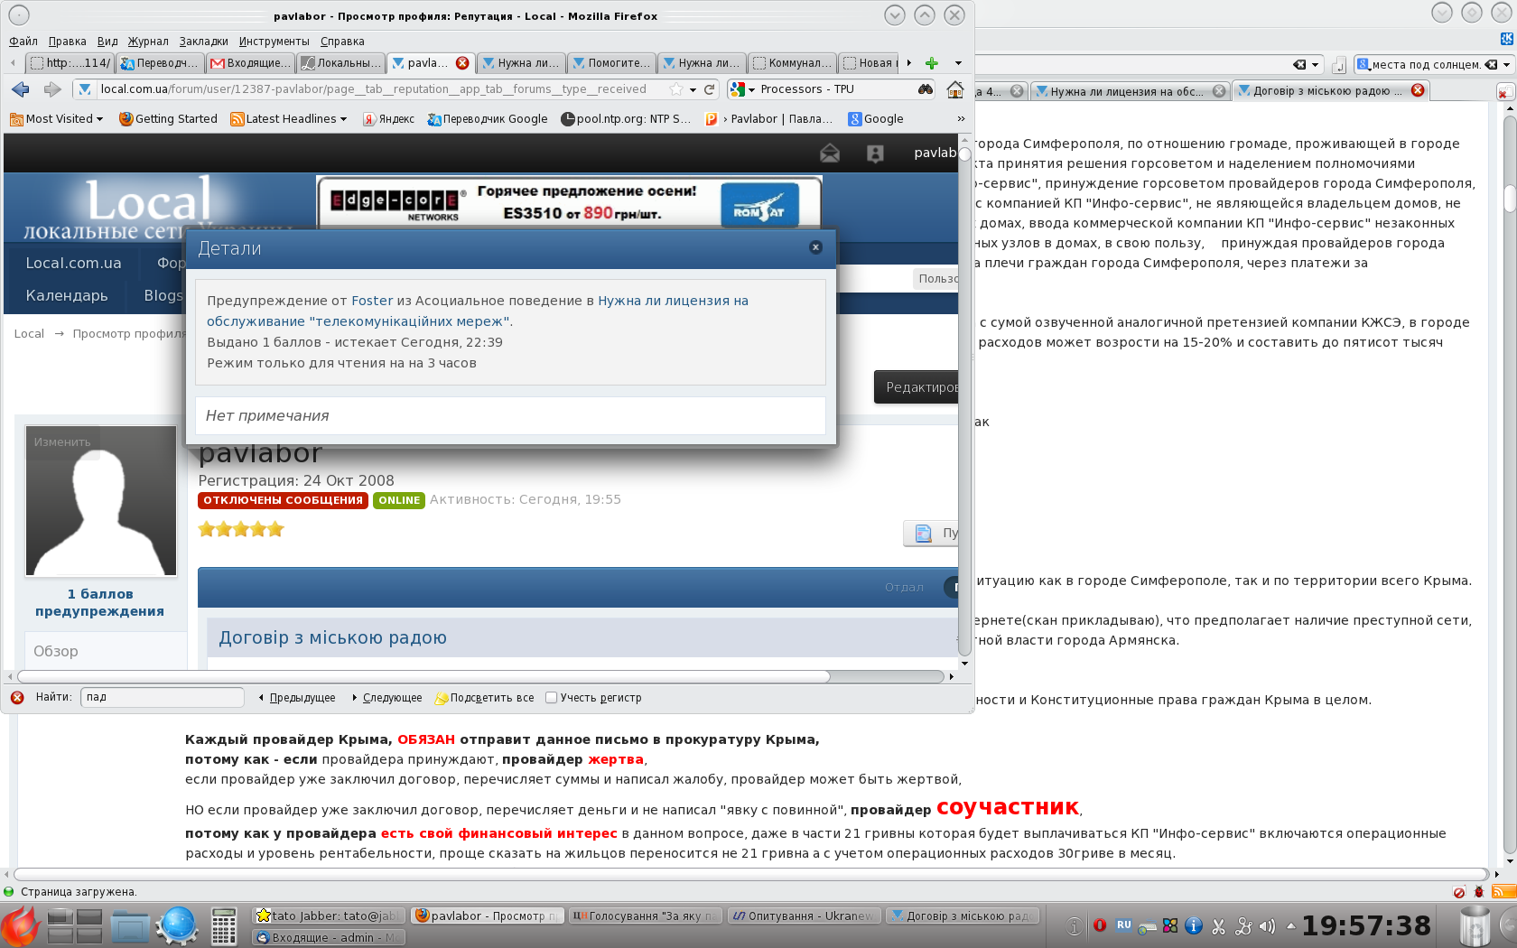The width and height of the screenshot is (1517, 948).
Task: Open the Правка menu
Action: (68, 42)
